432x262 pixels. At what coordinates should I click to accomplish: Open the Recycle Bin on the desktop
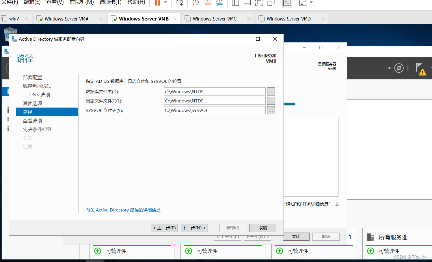coord(10,34)
